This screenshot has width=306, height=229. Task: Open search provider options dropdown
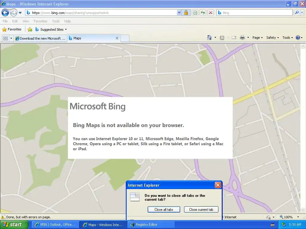pos(302,13)
